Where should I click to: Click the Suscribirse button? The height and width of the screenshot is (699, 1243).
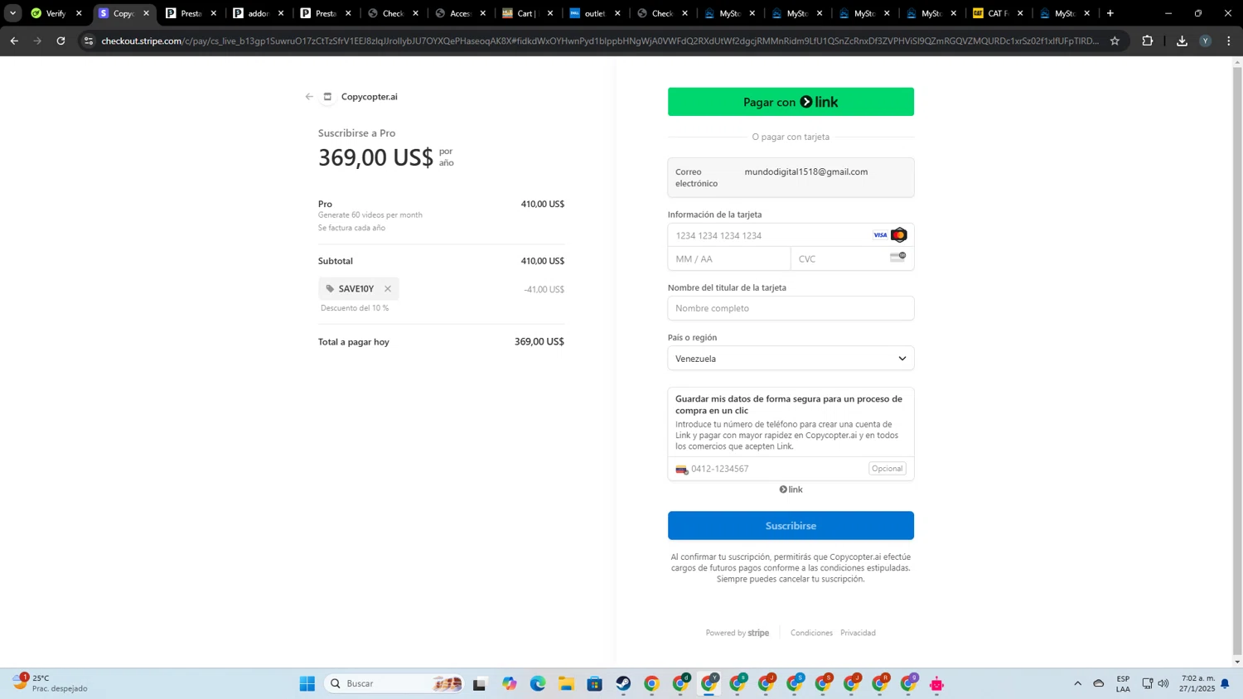pos(791,526)
